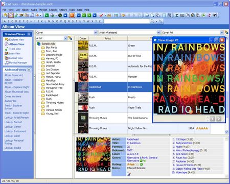This screenshot has width=230, height=184.
Task: Open the Cover Art dropdown
Action: [x=221, y=32]
